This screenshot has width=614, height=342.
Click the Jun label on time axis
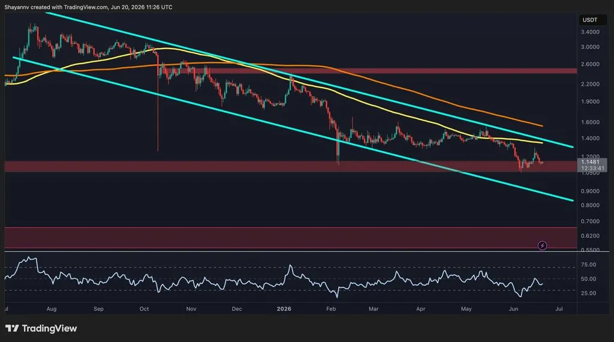[x=513, y=309]
